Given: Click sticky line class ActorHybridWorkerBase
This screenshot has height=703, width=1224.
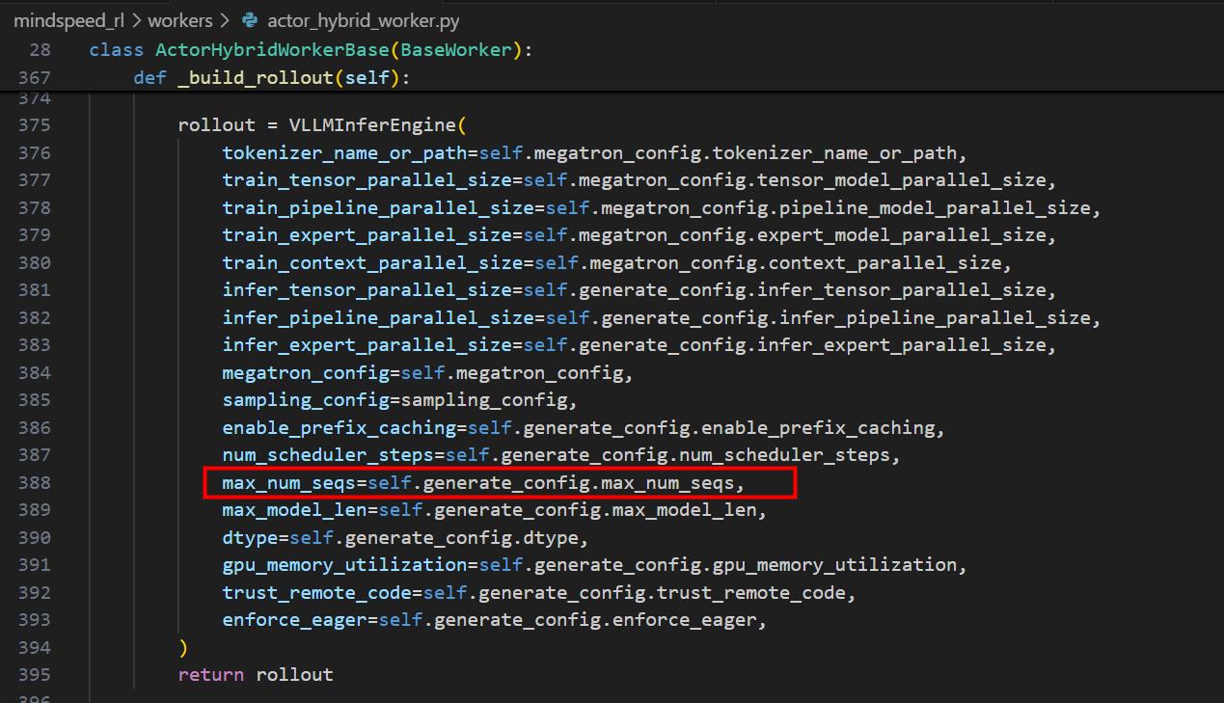Looking at the screenshot, I should [x=313, y=49].
